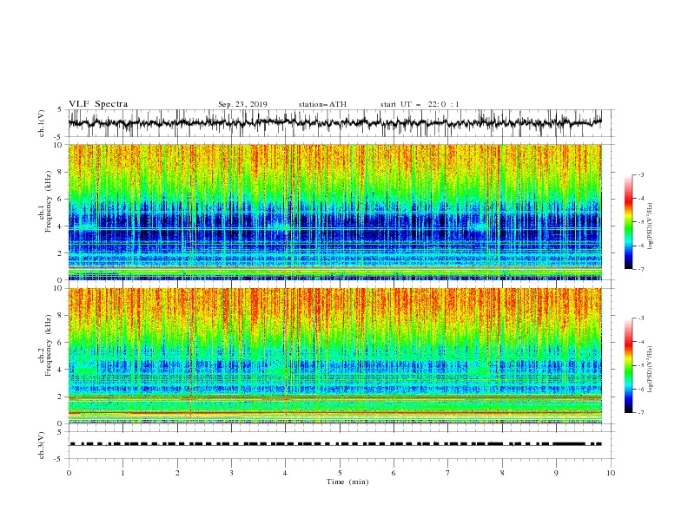Click the lower color bar "-5" label
Viewport: 688px width, 531px height.
641,365
